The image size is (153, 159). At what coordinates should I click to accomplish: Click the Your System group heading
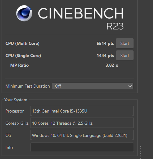point(16,100)
